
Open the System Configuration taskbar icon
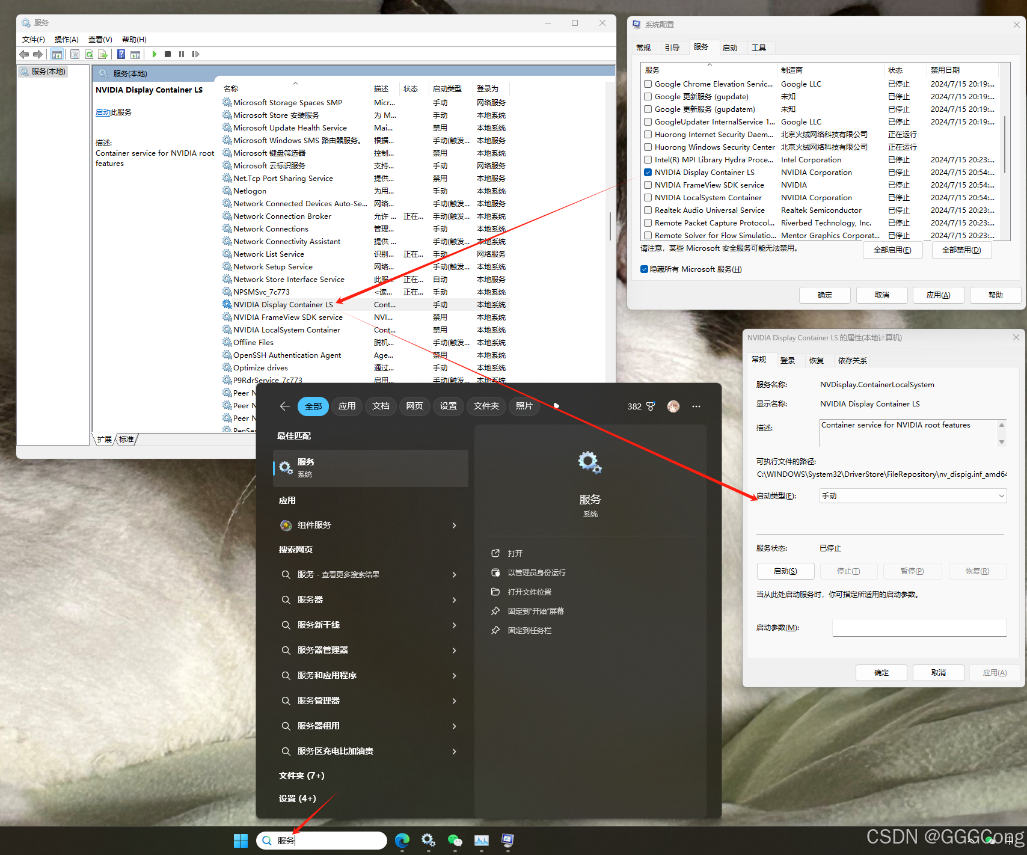507,841
